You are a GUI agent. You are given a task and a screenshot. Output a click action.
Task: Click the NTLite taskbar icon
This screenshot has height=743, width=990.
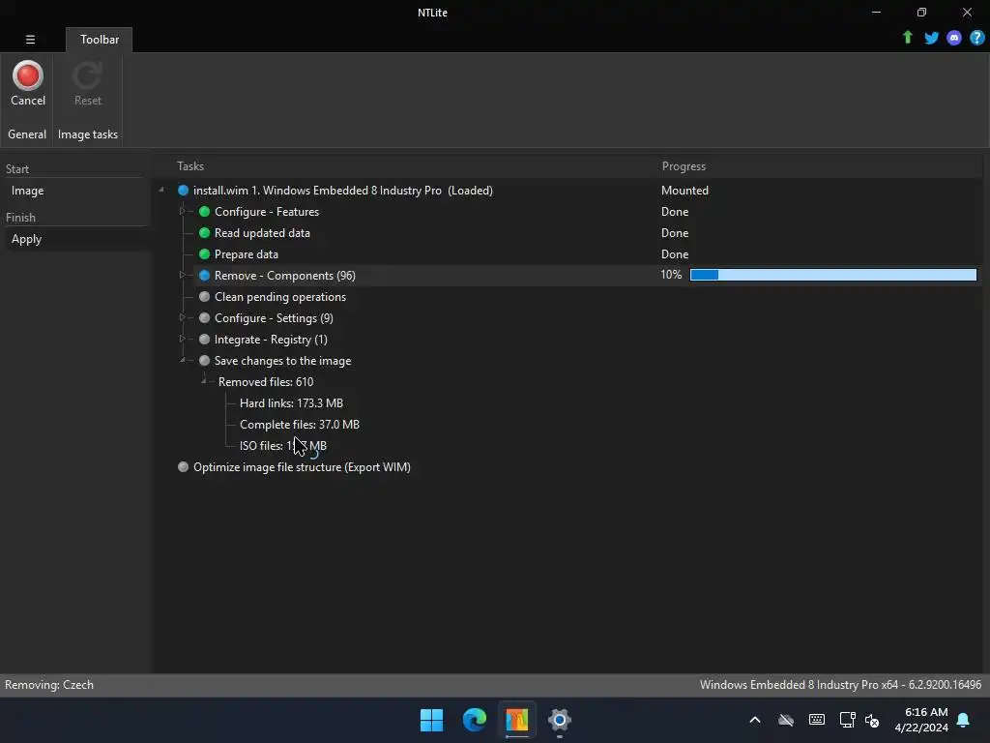coord(516,720)
